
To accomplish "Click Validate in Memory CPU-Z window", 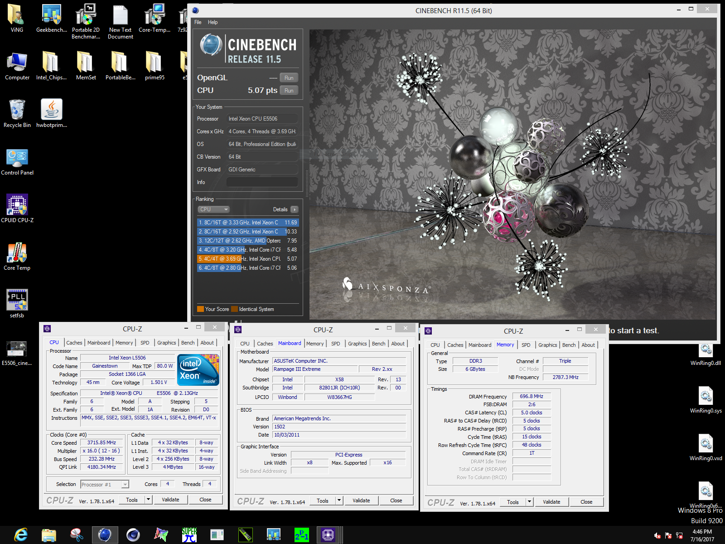I will (x=551, y=502).
